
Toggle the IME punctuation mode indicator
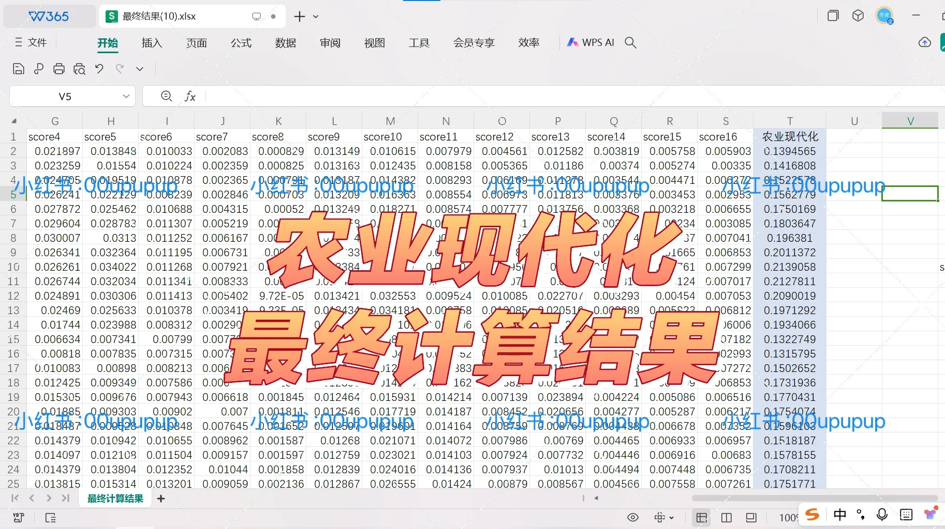click(861, 515)
